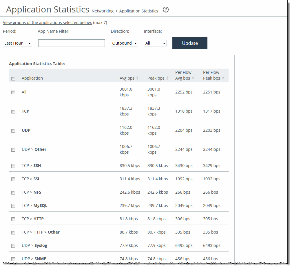Tick the select-all checkbox in table header

click(x=13, y=78)
